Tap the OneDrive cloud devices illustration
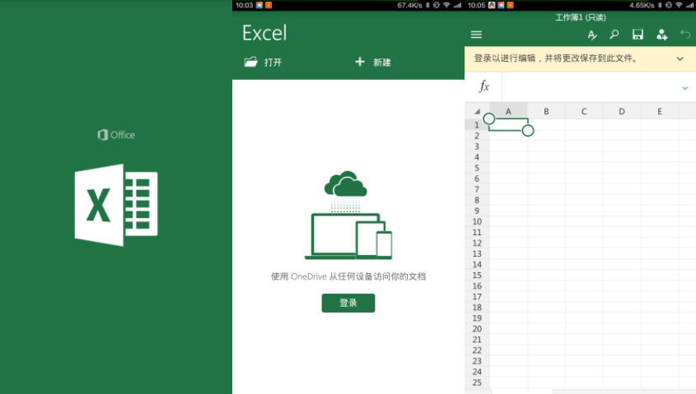The width and height of the screenshot is (696, 394). point(348,215)
